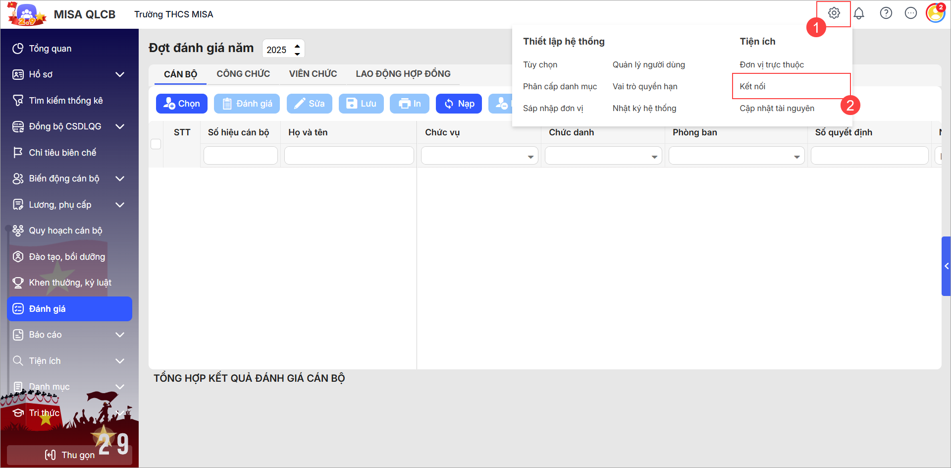
Task: Click Cập nhật tài nguyên option
Action: click(777, 108)
